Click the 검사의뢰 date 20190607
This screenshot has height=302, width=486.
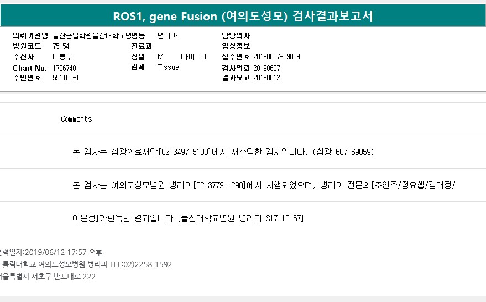click(266, 68)
